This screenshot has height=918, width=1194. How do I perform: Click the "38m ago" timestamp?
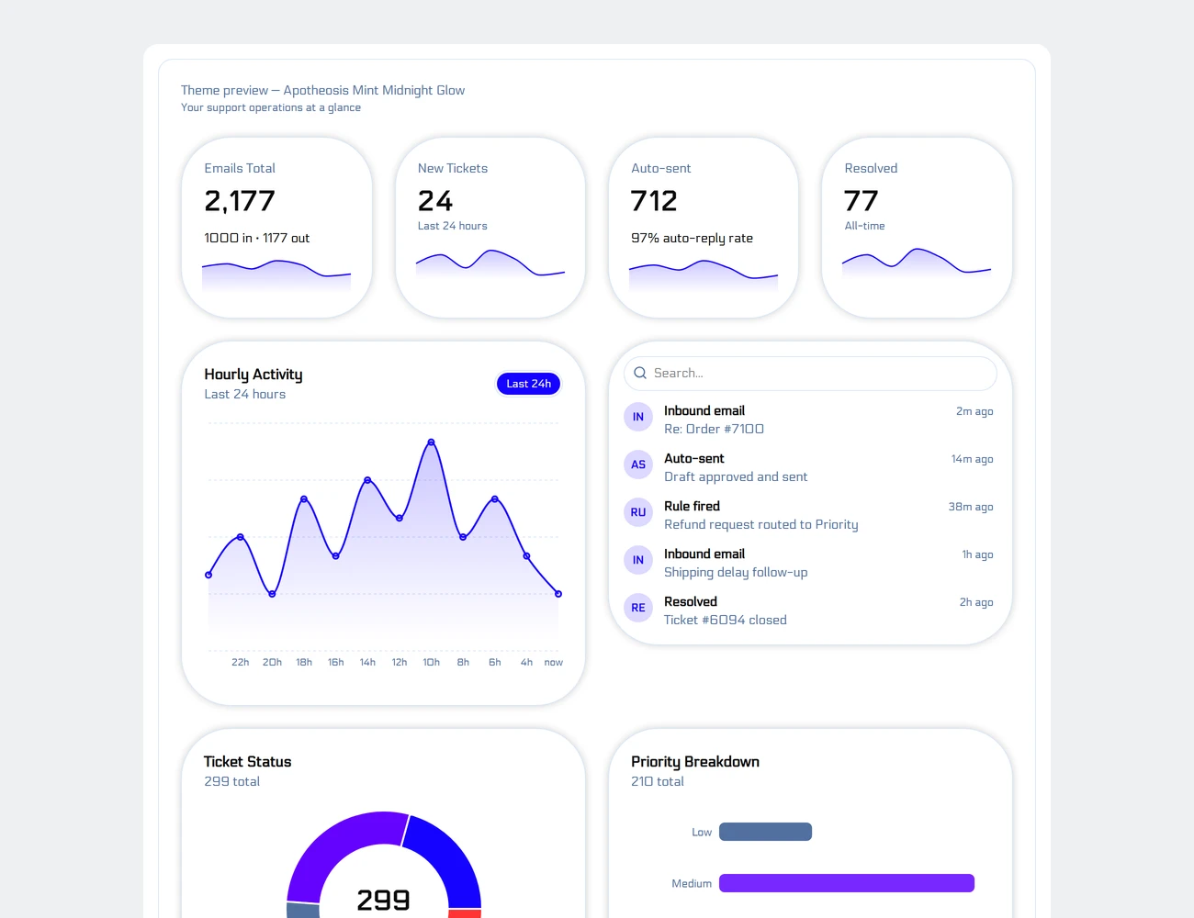click(971, 507)
